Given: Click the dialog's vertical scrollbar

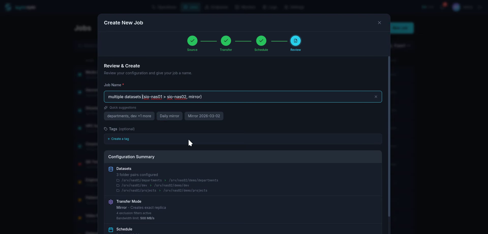Looking at the screenshot, I should tap(389, 137).
